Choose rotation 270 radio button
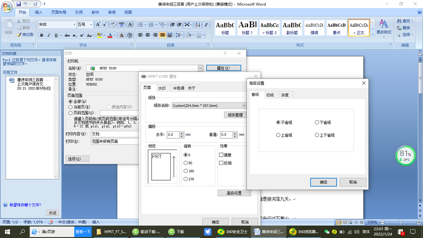 tap(185, 179)
